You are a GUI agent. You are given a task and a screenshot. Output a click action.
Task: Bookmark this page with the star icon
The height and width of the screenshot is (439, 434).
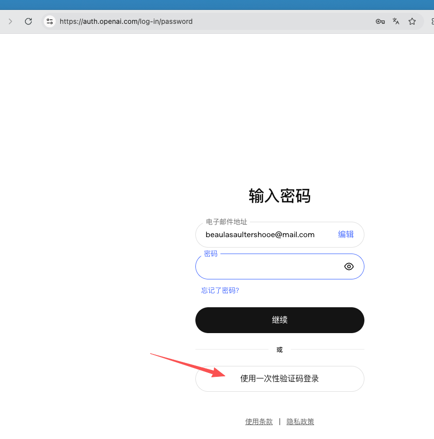pyautogui.click(x=412, y=21)
